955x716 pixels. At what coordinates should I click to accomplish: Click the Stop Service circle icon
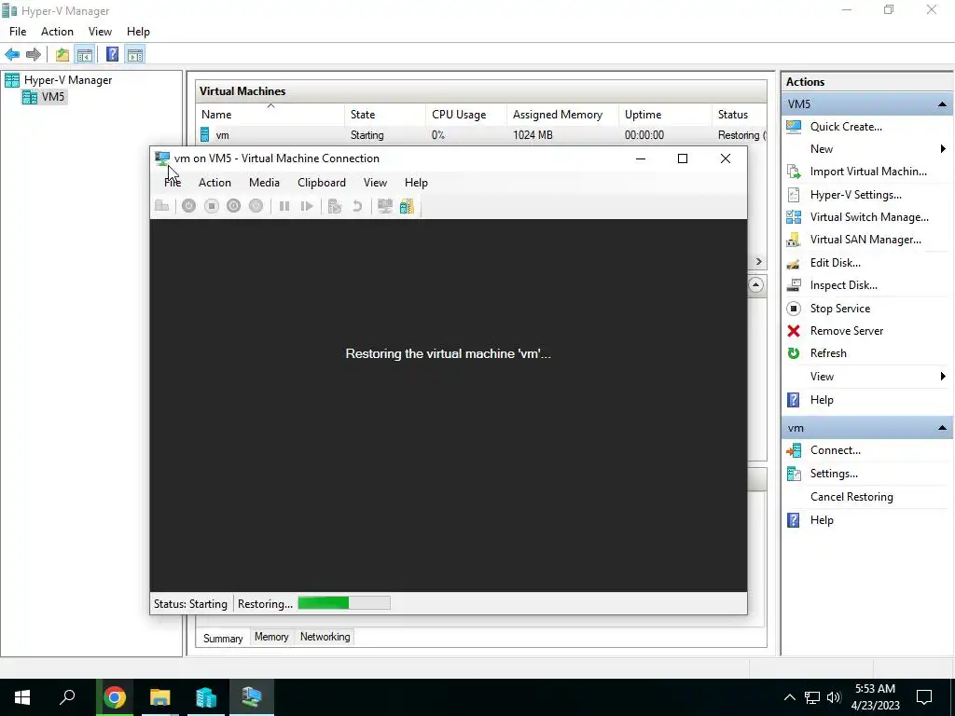point(794,308)
